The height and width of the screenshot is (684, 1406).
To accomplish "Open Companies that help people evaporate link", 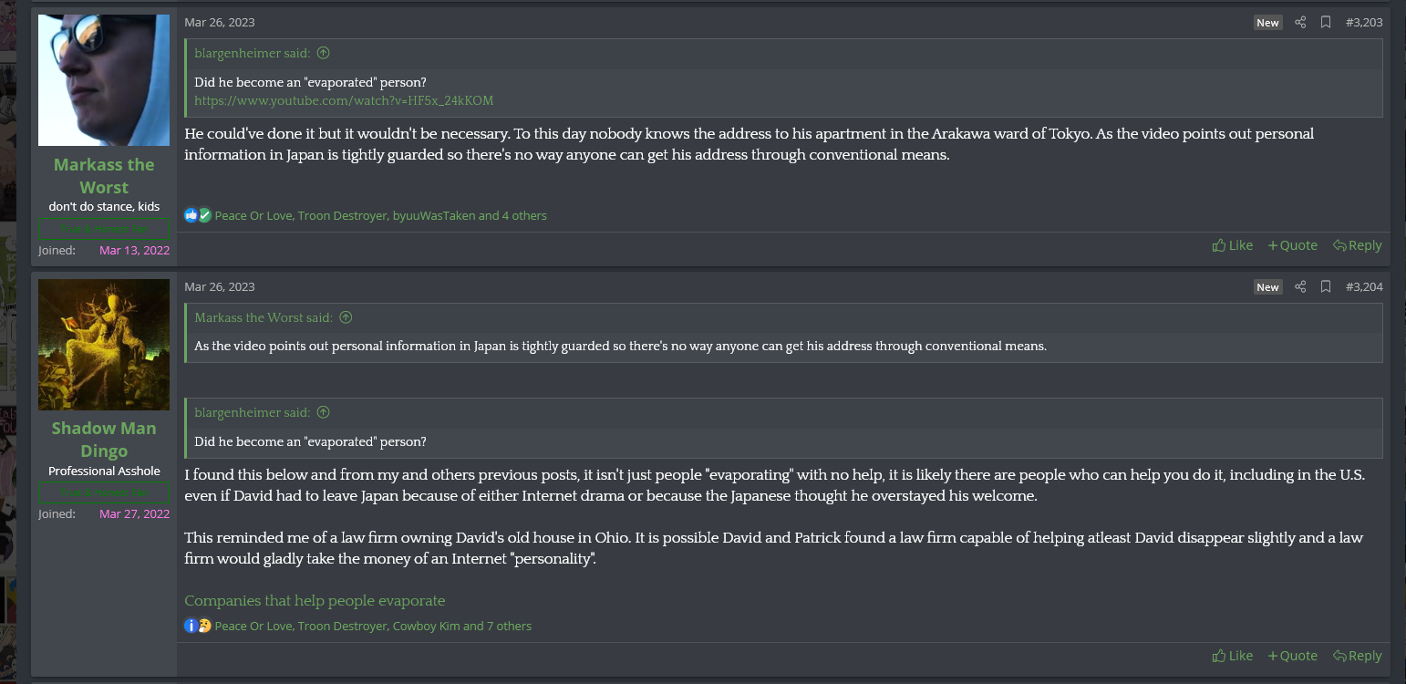I will pyautogui.click(x=315, y=600).
